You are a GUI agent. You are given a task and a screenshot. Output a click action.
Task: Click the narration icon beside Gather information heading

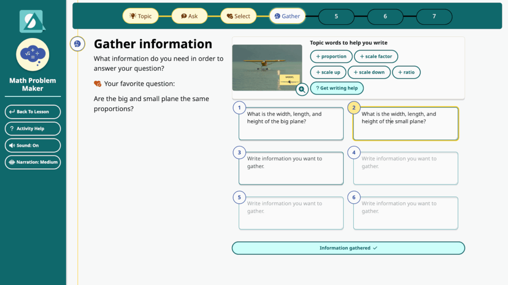click(x=77, y=44)
